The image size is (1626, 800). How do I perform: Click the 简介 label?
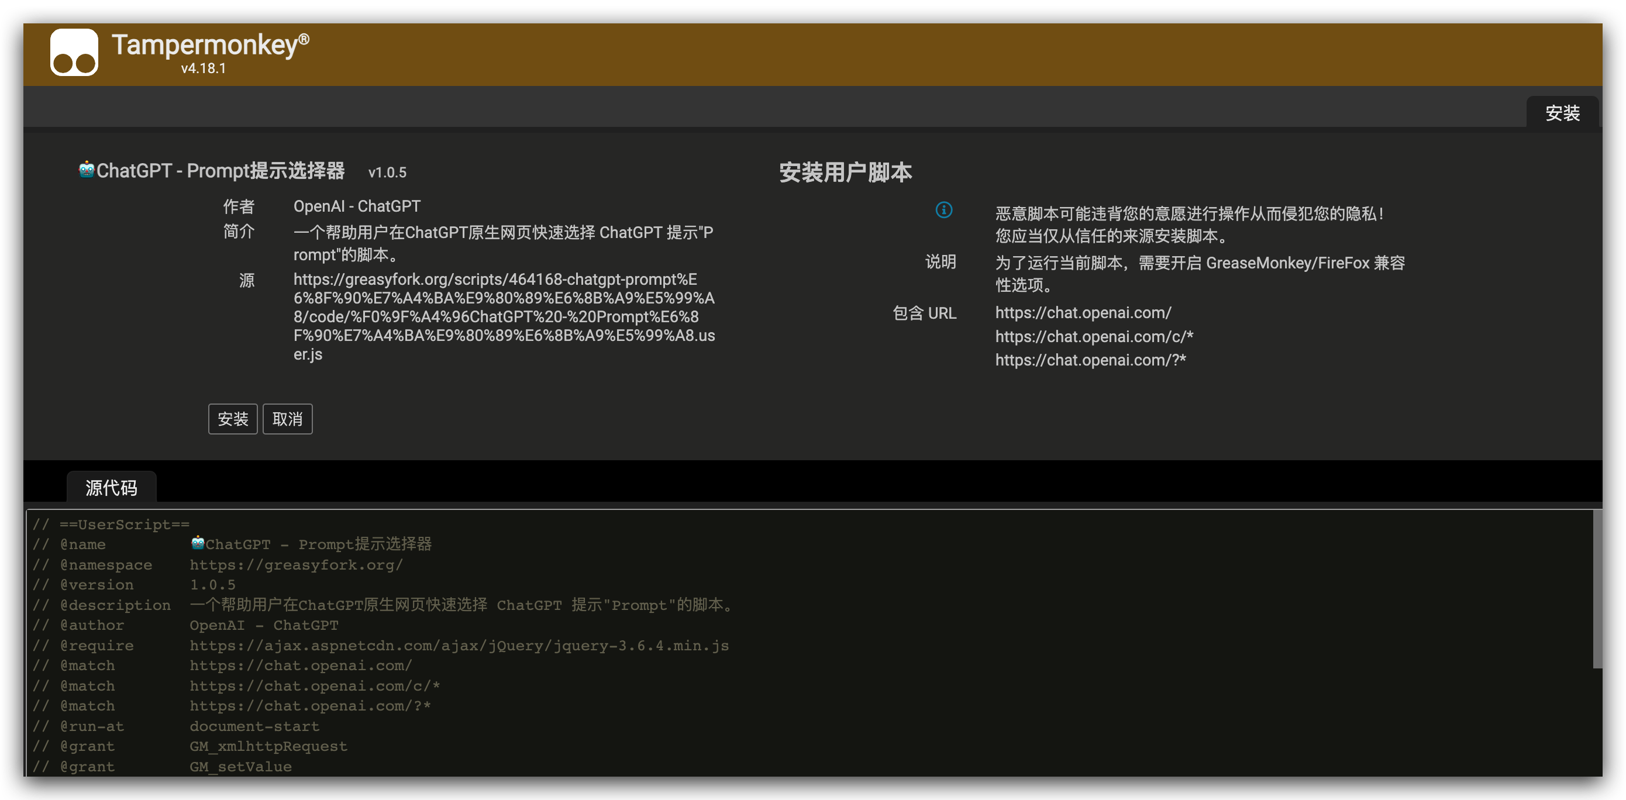pyautogui.click(x=239, y=232)
